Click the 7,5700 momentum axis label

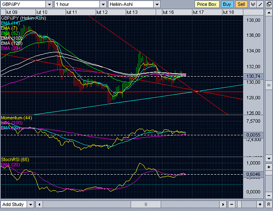(253, 121)
